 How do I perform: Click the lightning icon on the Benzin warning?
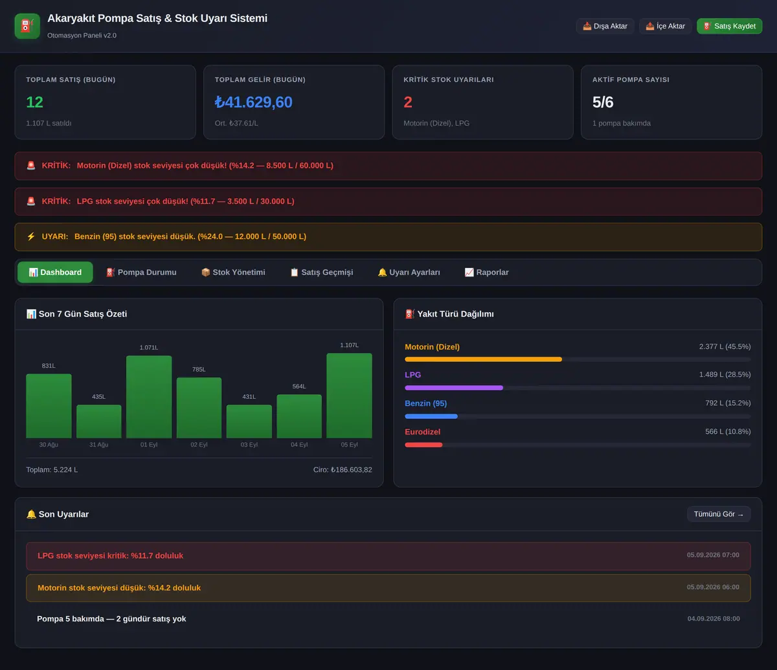[x=31, y=237]
